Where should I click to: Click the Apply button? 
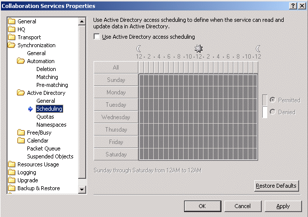click(283, 206)
